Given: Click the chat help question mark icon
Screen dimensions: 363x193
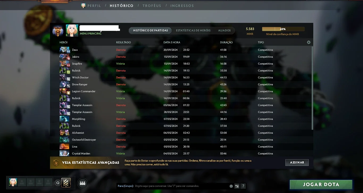Looking at the screenshot, I should (x=243, y=186).
